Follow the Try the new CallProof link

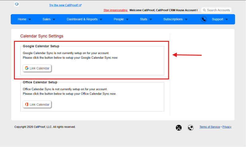click(x=65, y=5)
